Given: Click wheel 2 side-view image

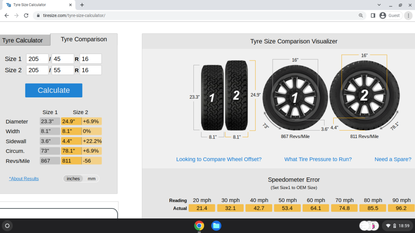Looking at the screenshot, I should 364,95.
